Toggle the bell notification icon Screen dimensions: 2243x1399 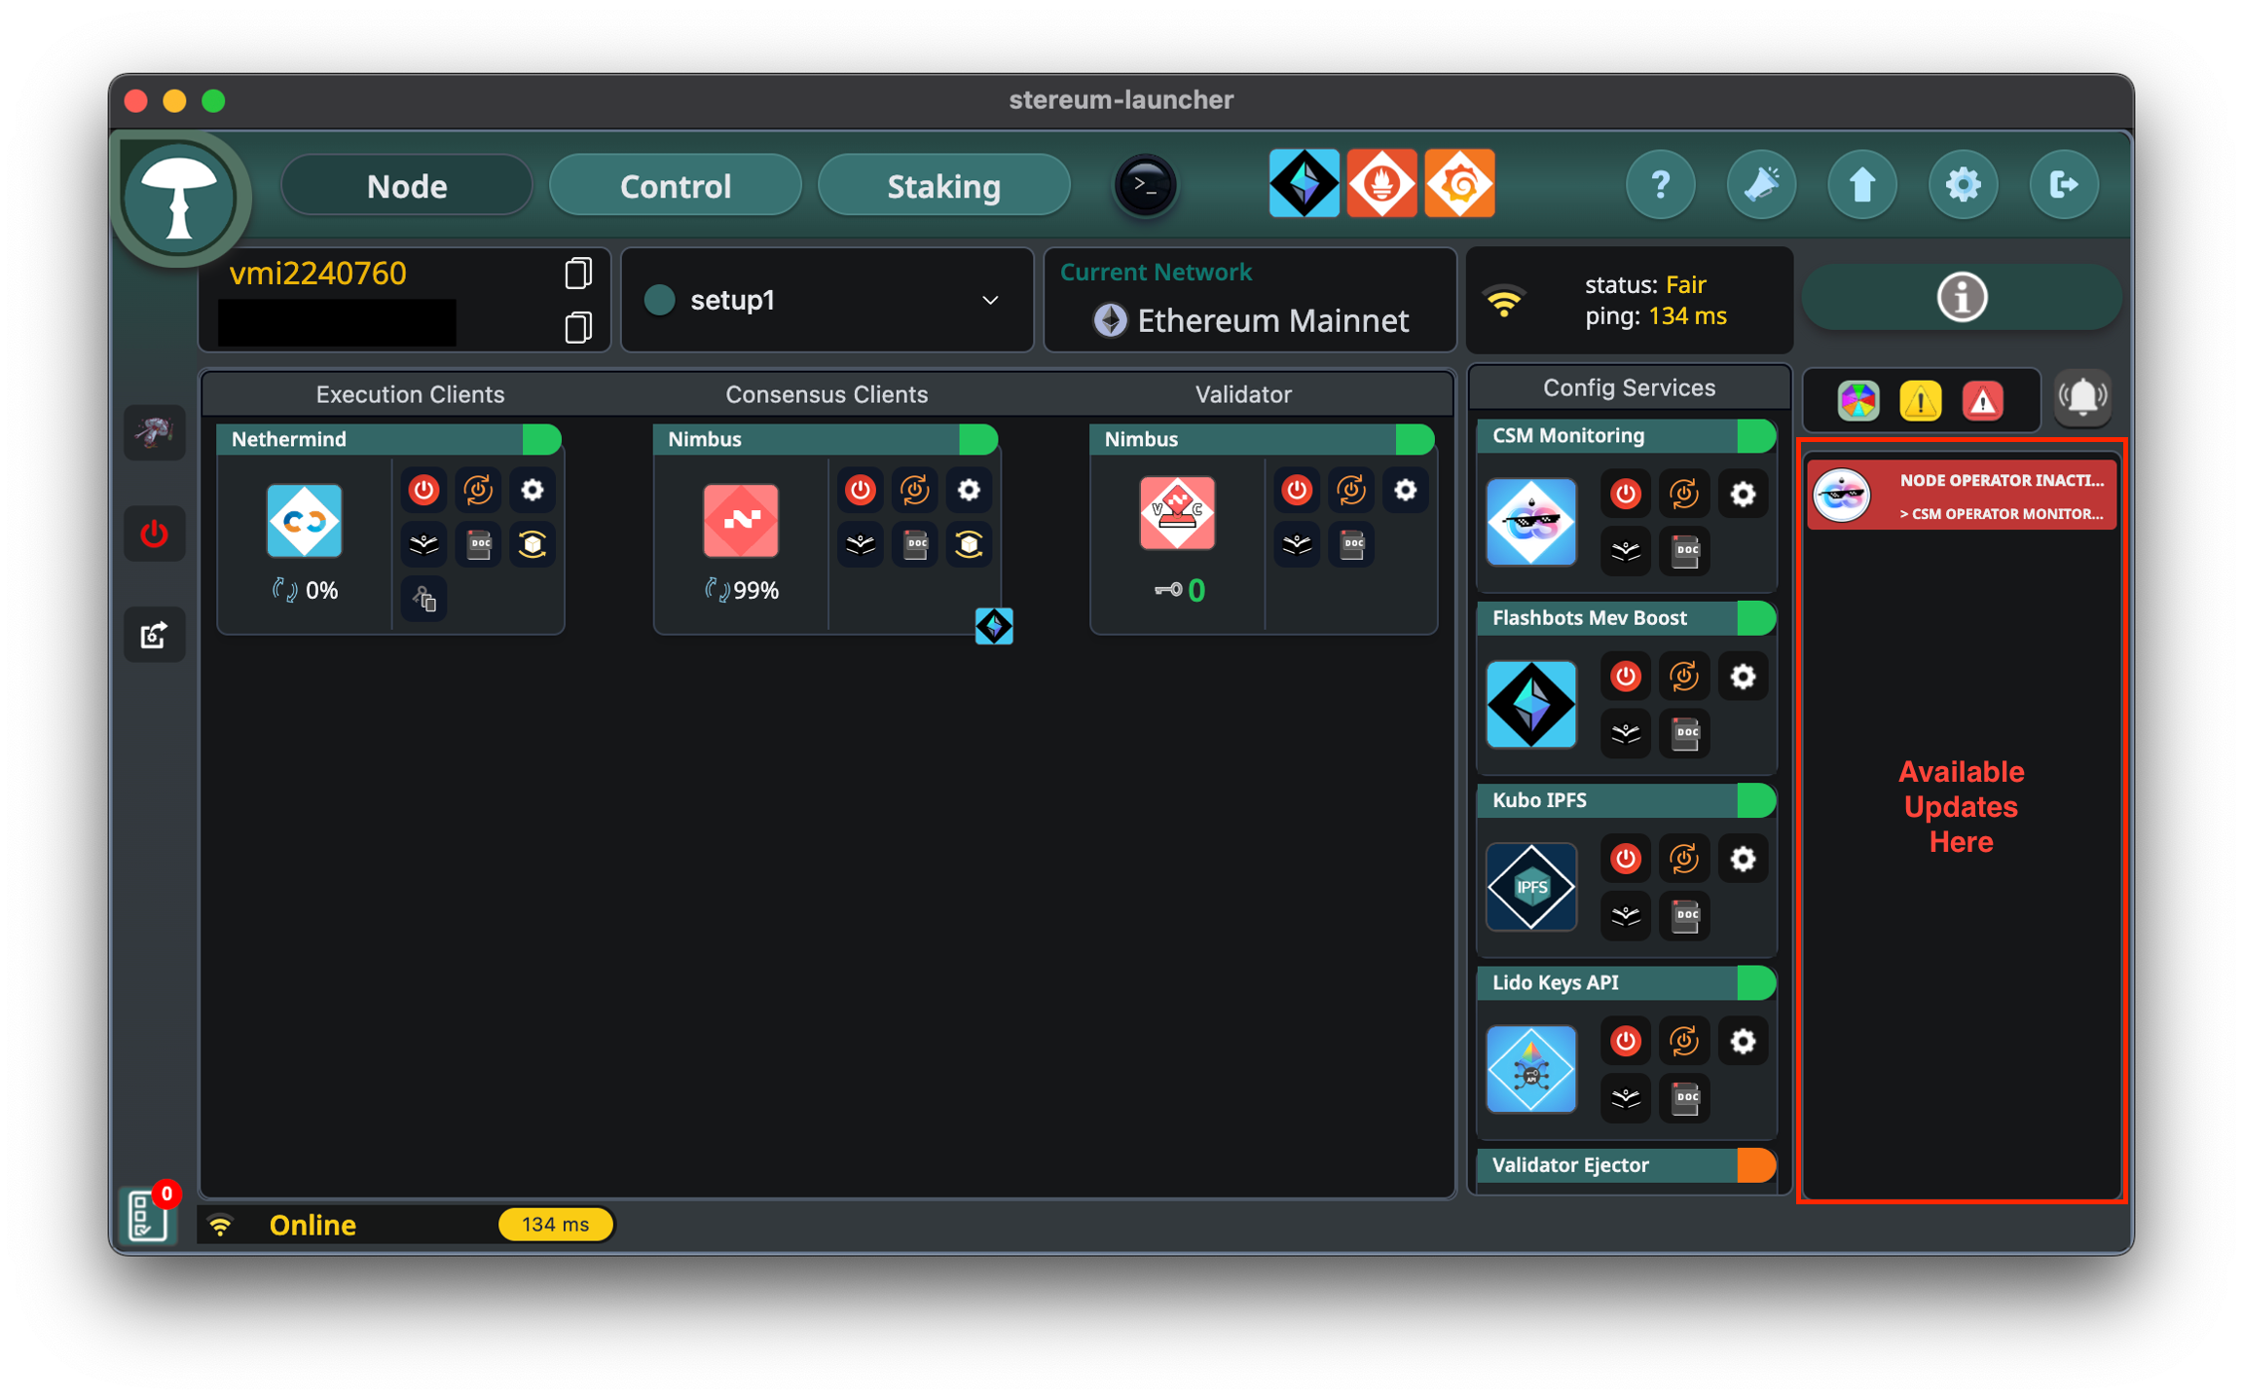[2082, 398]
